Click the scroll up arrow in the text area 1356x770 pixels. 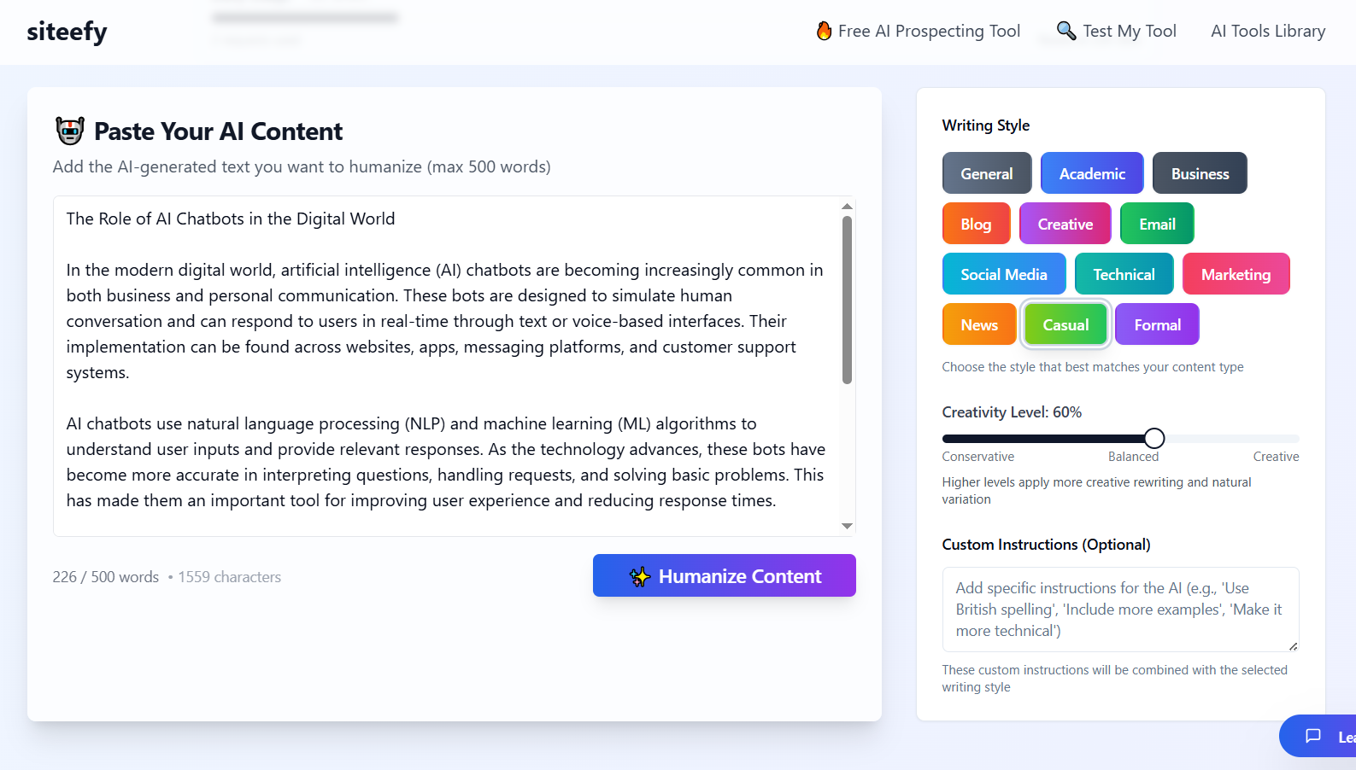847,207
